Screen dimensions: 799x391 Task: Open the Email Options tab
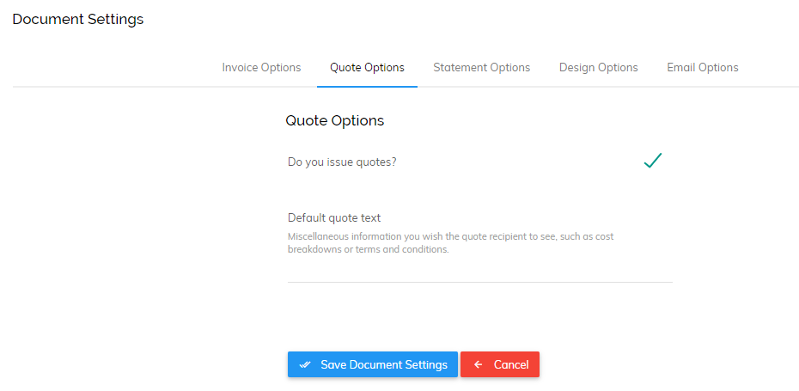[x=702, y=67]
